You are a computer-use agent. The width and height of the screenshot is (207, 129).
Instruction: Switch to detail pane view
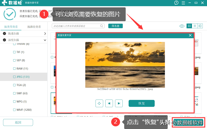point(200,26)
